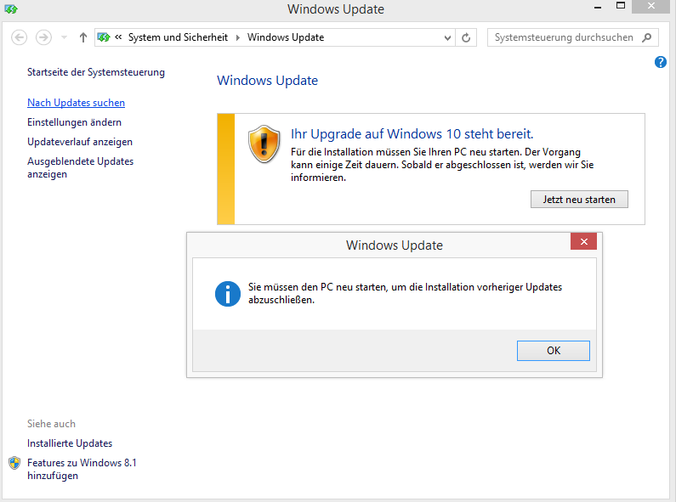Viewport: 676px width, 502px height.
Task: Open Updateverlauf anzeigen
Action: coord(80,142)
